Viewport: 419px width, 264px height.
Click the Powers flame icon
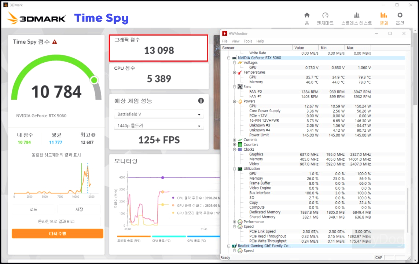[x=240, y=101]
